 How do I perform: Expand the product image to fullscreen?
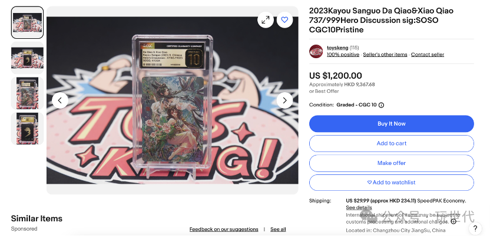point(265,20)
